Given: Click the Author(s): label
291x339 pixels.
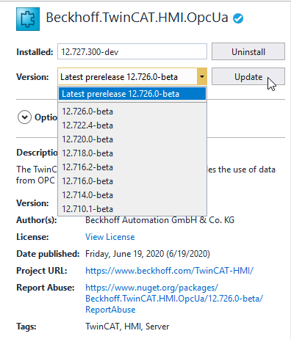Looking at the screenshot, I should 37,220.
